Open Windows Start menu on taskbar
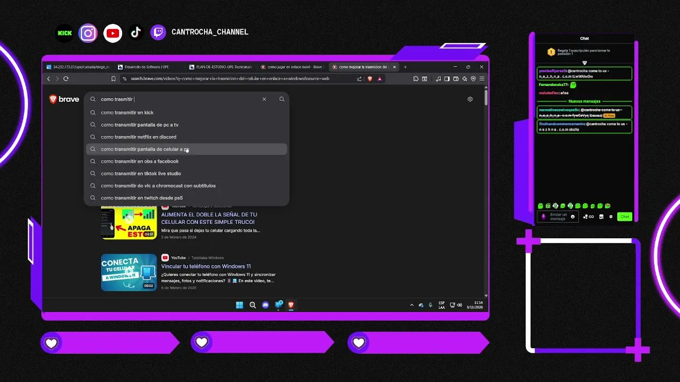The height and width of the screenshot is (382, 680). (240, 305)
